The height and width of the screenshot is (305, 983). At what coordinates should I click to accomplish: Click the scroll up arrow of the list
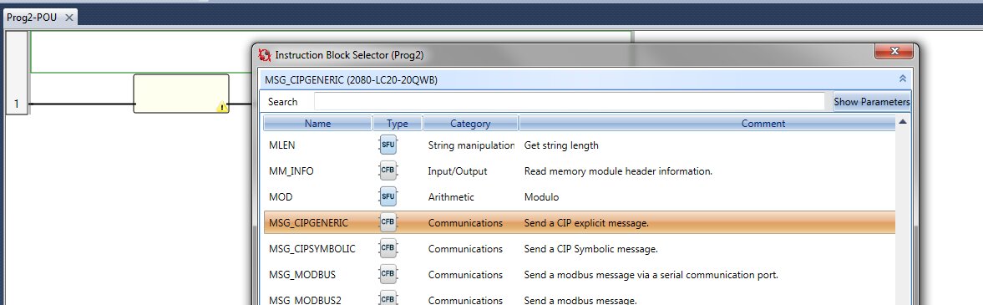click(x=903, y=122)
